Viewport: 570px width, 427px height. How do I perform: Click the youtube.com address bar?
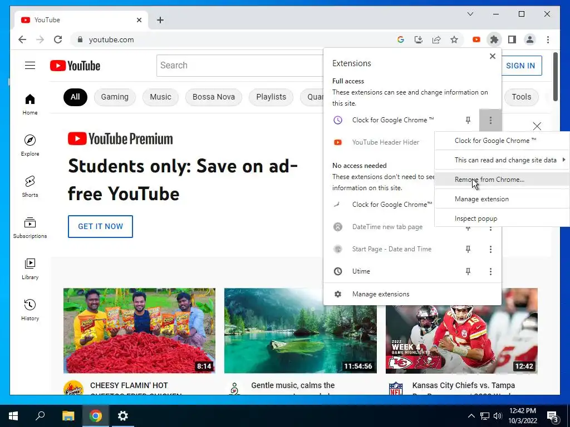[233, 39]
